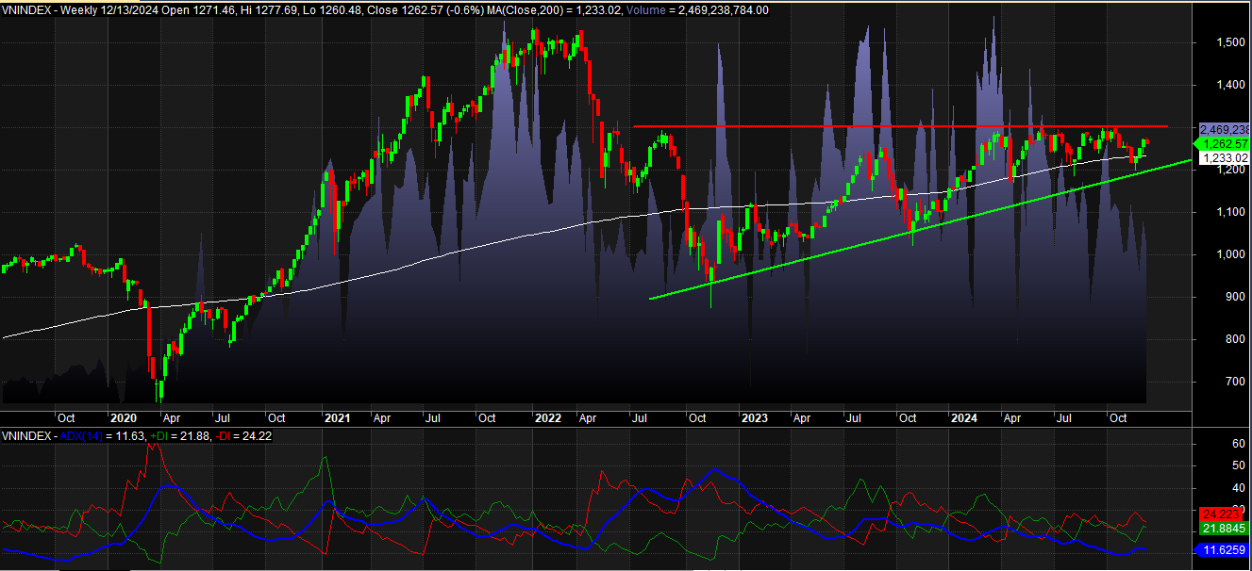Click the 2020 year label on time axis

[124, 416]
